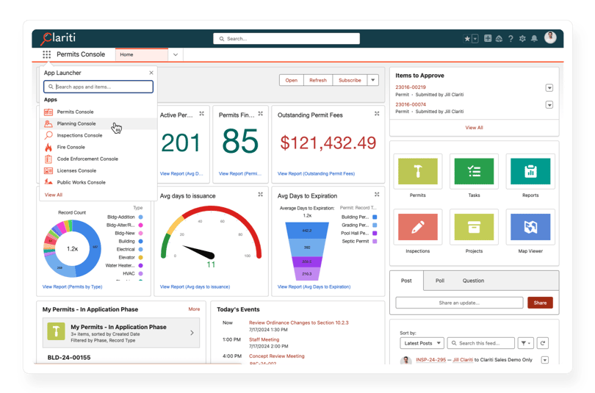
Task: Click the dashboard Refresh button
Action: click(x=318, y=80)
